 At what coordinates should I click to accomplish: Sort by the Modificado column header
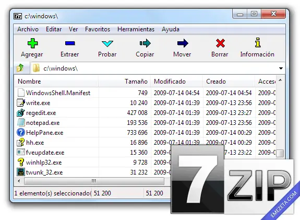(x=177, y=82)
